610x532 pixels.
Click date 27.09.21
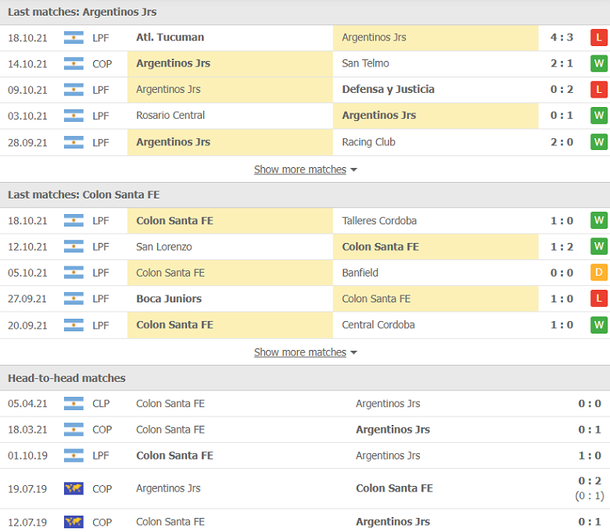point(27,299)
